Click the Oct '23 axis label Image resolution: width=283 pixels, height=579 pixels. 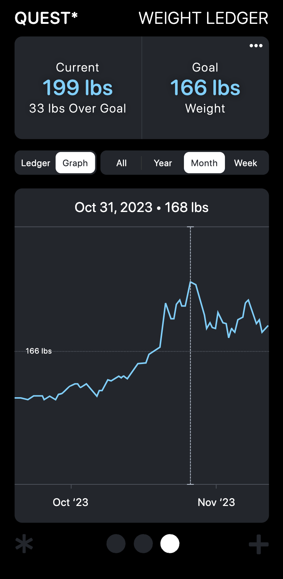(x=71, y=502)
